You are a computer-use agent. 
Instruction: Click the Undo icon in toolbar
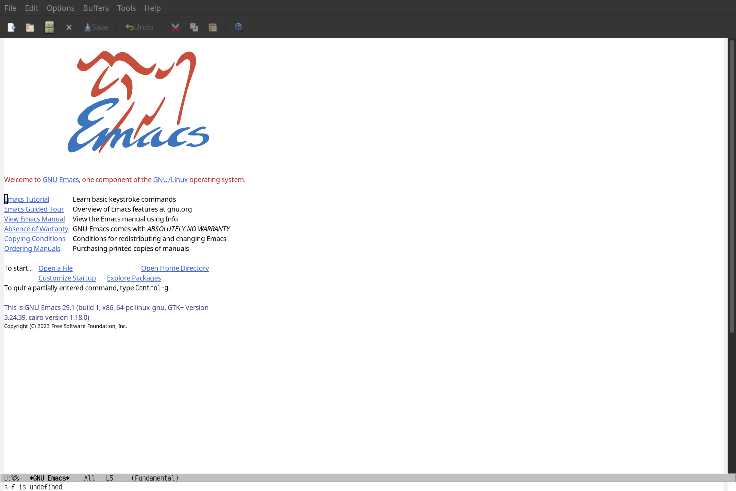point(139,27)
